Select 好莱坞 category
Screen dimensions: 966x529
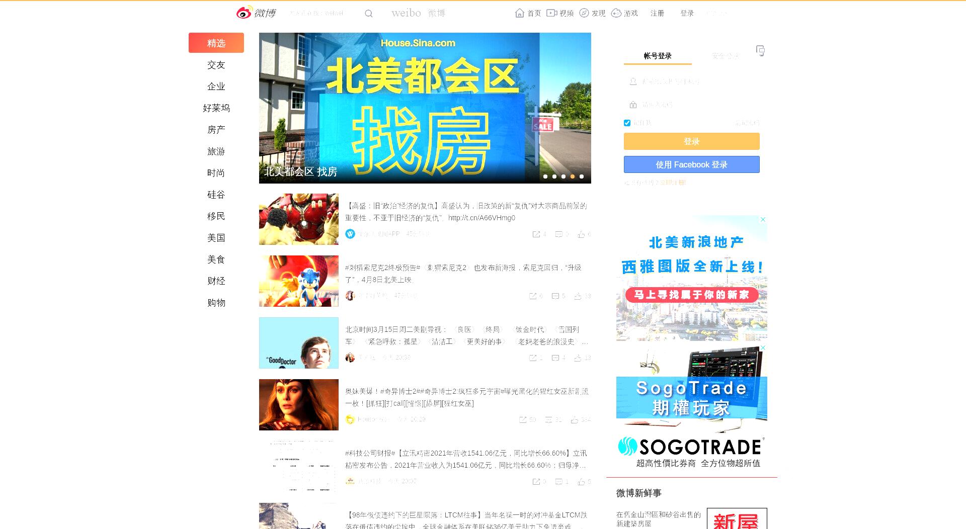pyautogui.click(x=216, y=108)
